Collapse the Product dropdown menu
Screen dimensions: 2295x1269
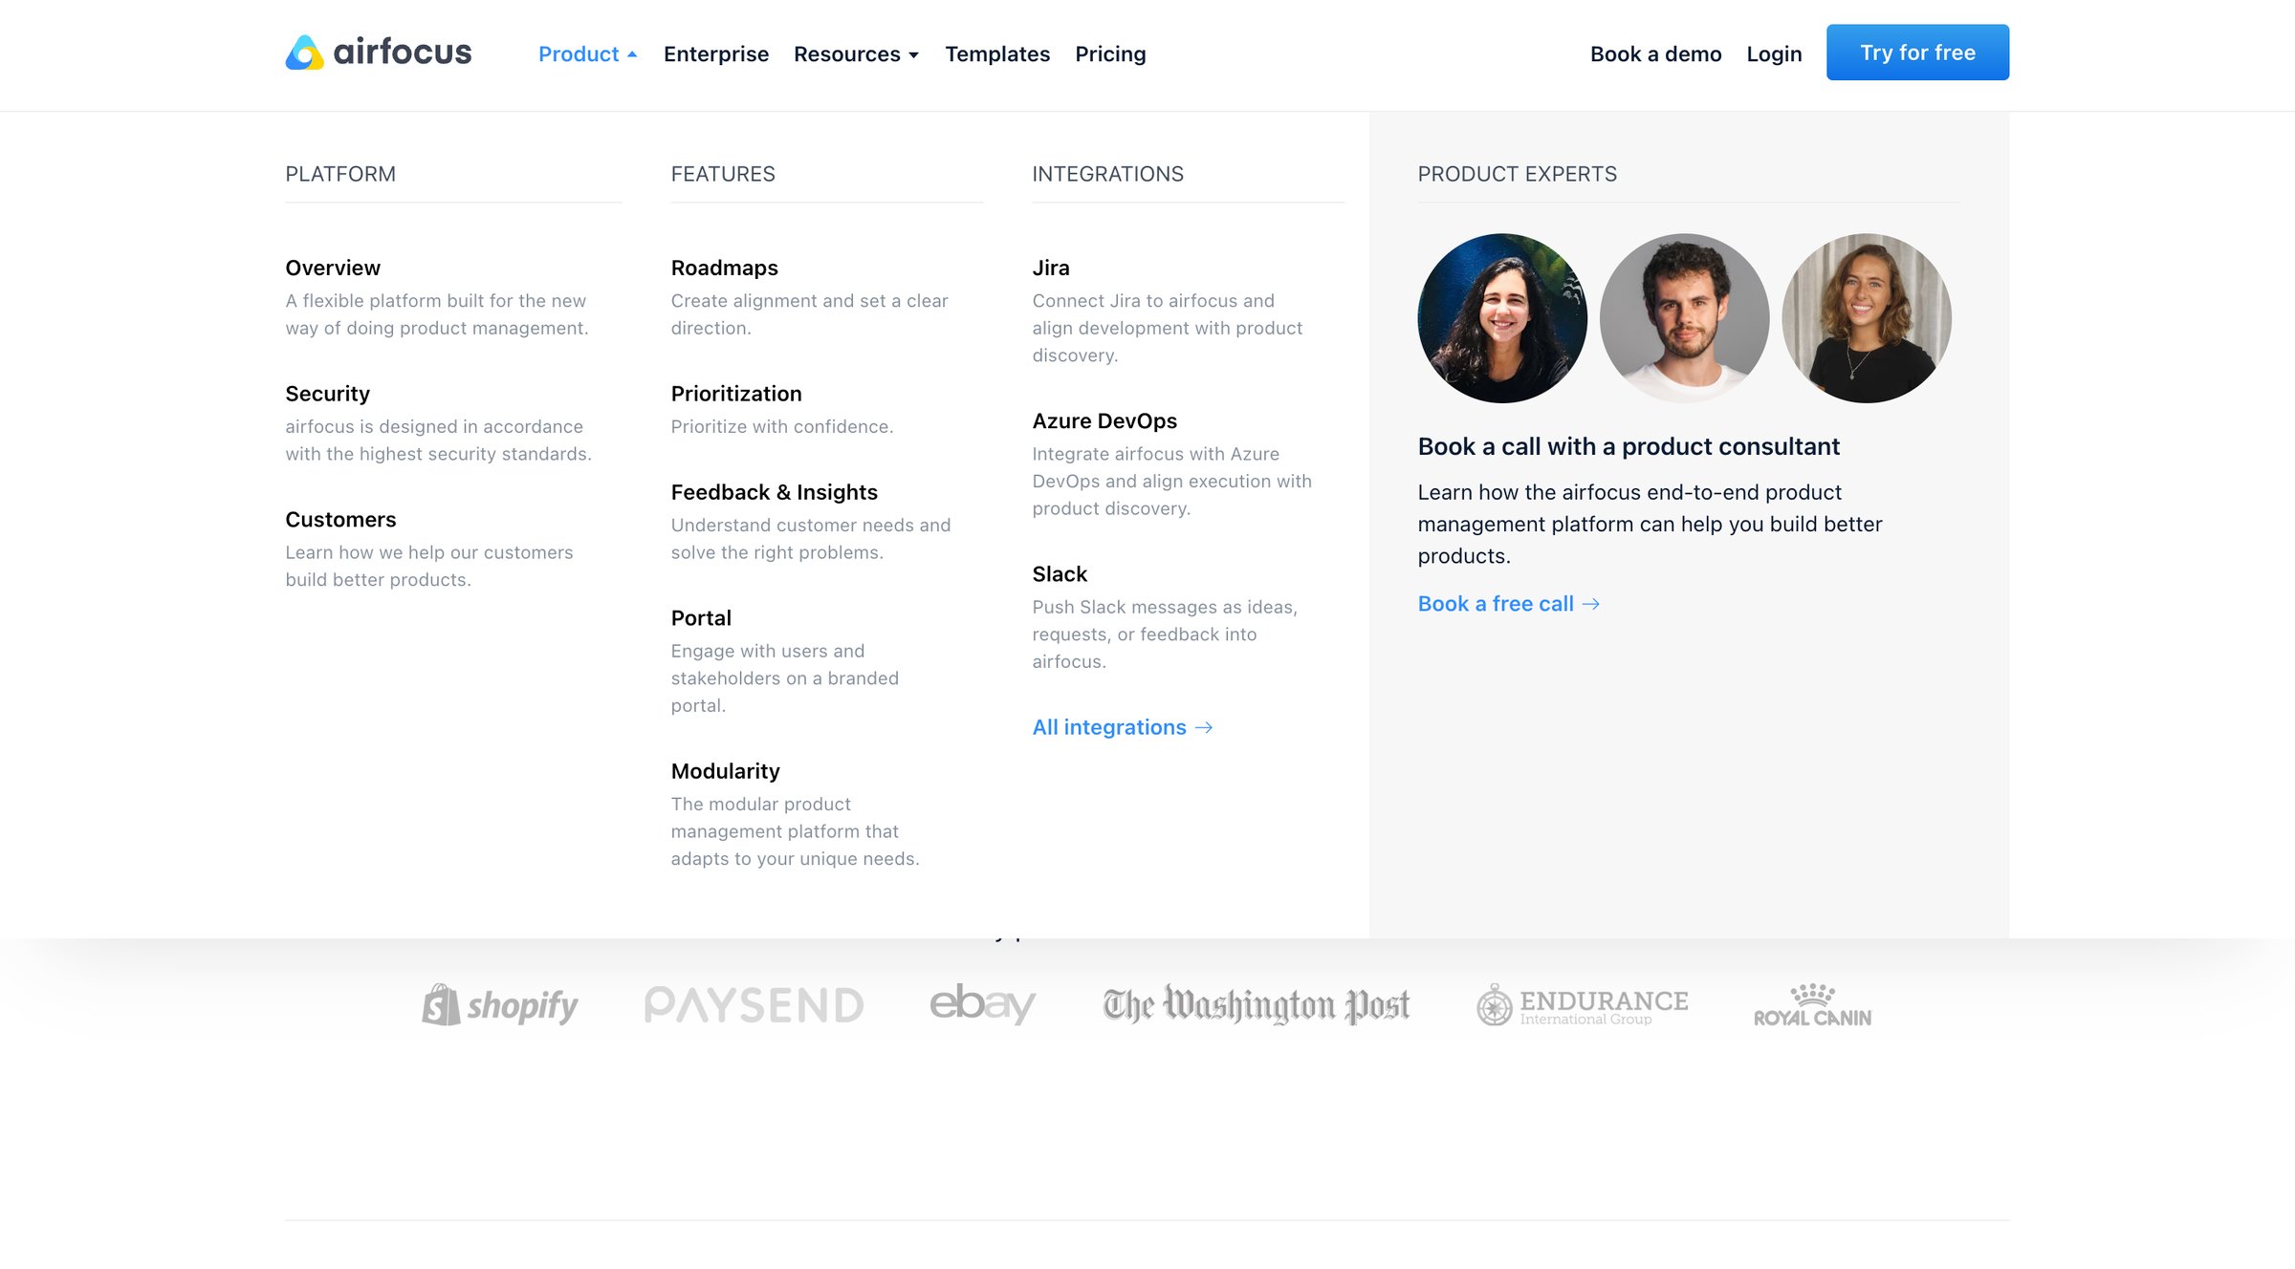point(587,54)
